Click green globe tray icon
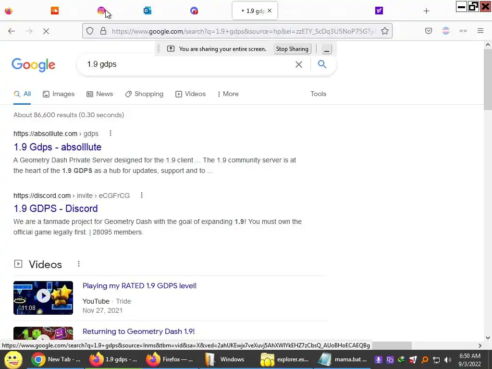This screenshot has width=492, height=369. (x=401, y=360)
